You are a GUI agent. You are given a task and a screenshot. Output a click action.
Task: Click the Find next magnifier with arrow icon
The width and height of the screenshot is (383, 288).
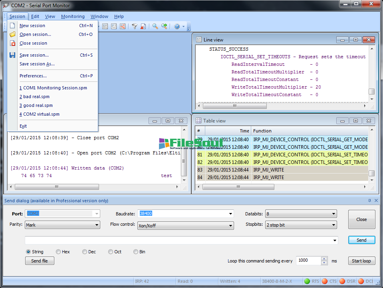pyautogui.click(x=164, y=26)
